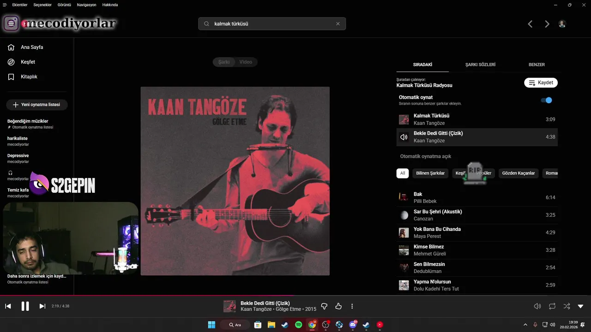The height and width of the screenshot is (332, 591).
Task: Play Bak by Pilli Bebek
Action: coord(477,197)
